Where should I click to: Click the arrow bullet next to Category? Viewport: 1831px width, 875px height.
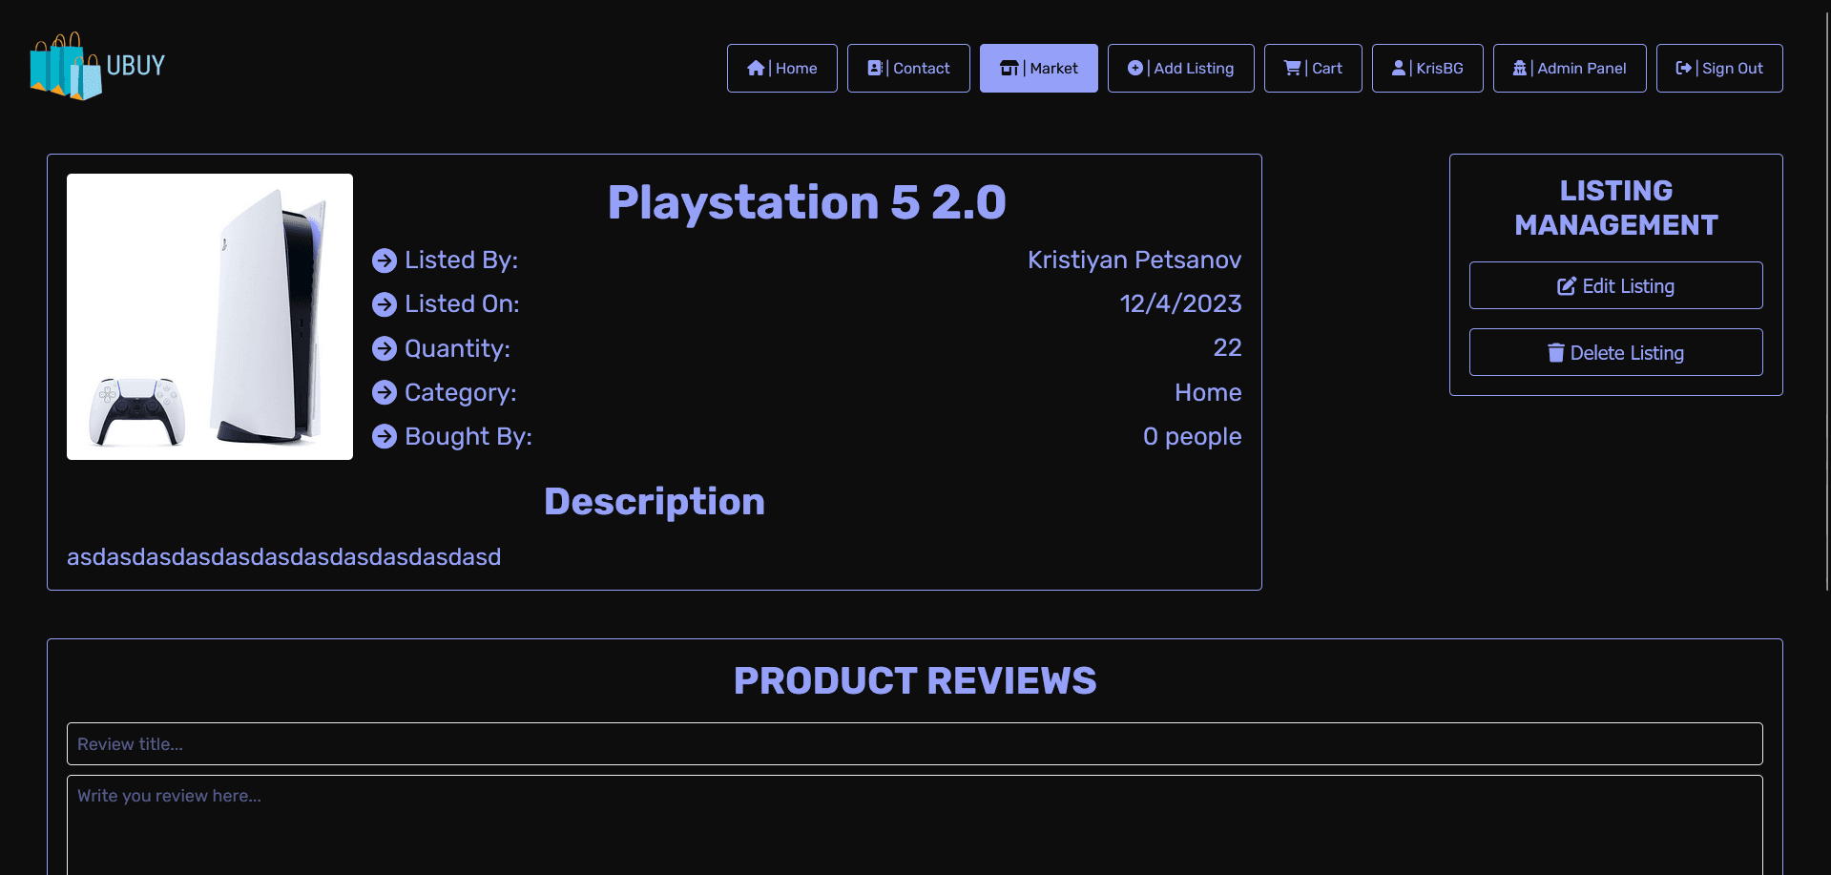[x=385, y=393]
